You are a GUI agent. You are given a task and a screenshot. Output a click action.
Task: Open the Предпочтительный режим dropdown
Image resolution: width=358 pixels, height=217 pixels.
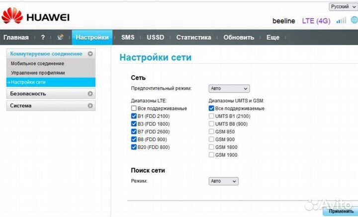(x=229, y=89)
